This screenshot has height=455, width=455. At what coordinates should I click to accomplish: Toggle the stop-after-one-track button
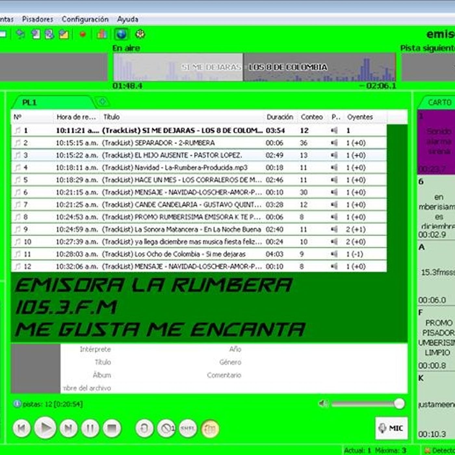(166, 429)
